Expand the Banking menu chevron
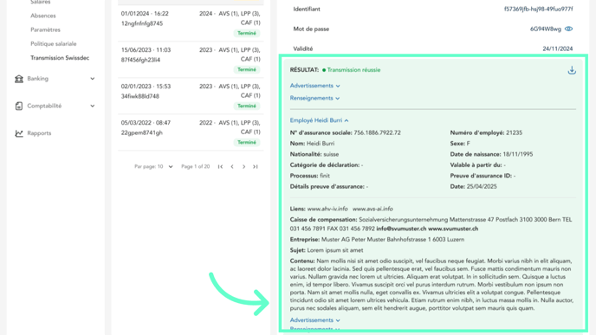This screenshot has width=596, height=335. pos(93,79)
